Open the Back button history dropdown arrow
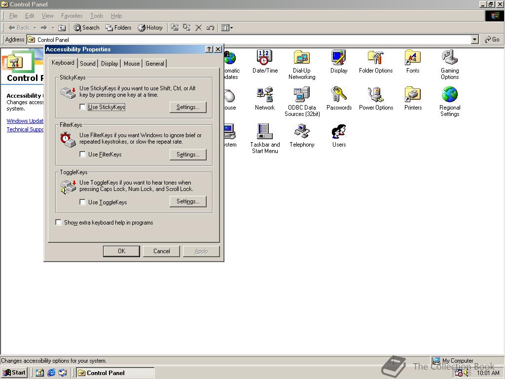The width and height of the screenshot is (505, 379). pos(35,28)
